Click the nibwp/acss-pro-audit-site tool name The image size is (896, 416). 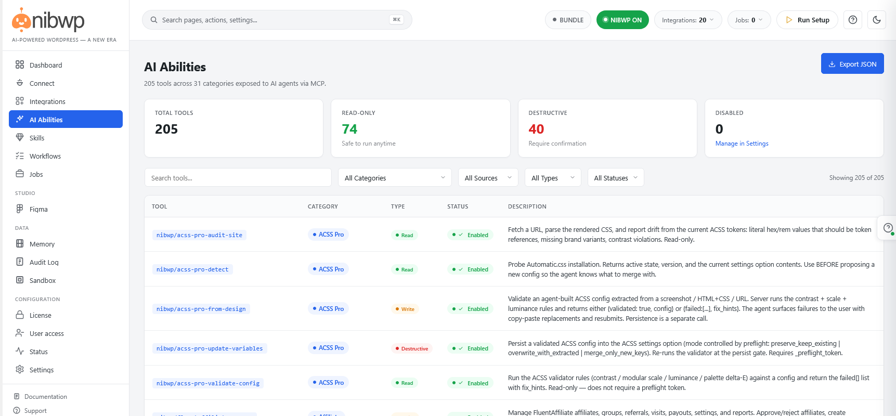(x=199, y=235)
